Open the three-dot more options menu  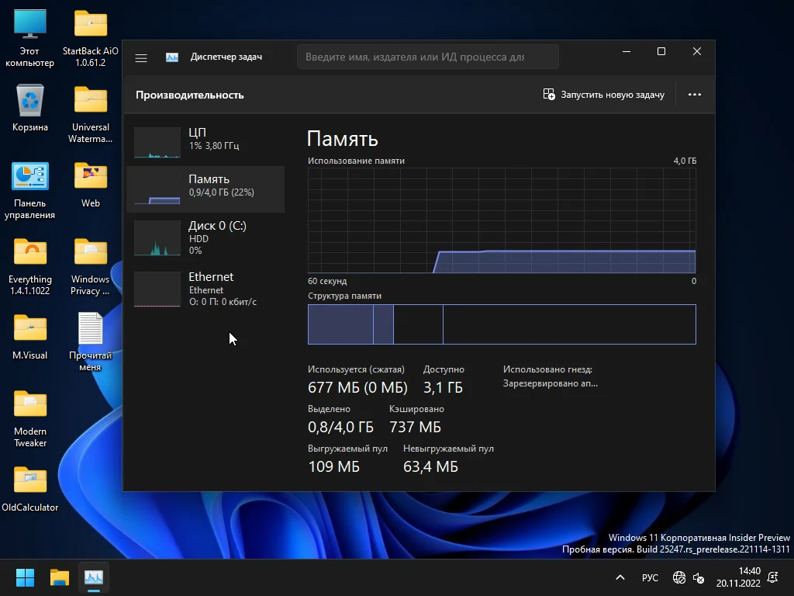[x=694, y=95]
